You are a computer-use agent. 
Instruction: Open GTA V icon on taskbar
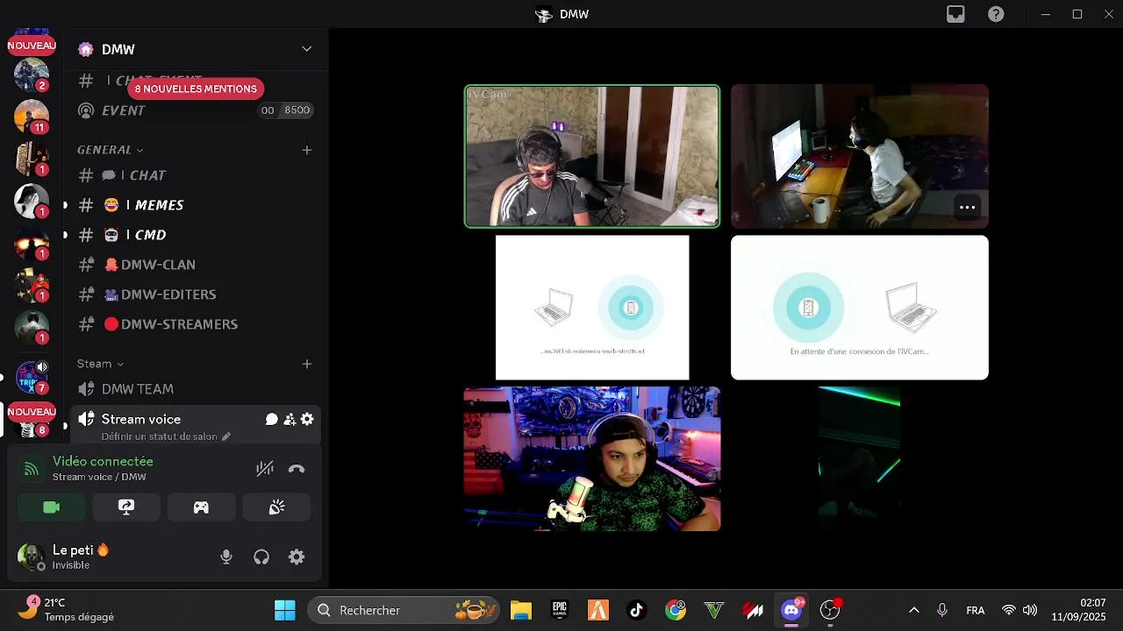[x=714, y=610]
